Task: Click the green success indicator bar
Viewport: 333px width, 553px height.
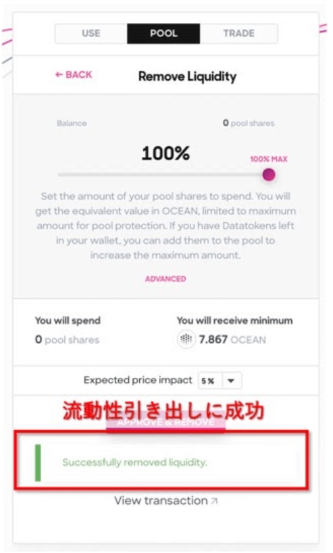Action: tap(38, 462)
